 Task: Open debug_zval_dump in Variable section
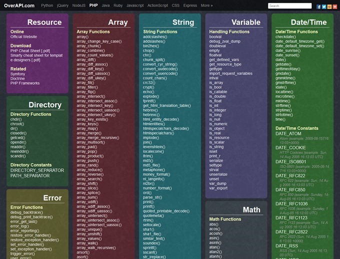pyautogui.click(x=225, y=41)
